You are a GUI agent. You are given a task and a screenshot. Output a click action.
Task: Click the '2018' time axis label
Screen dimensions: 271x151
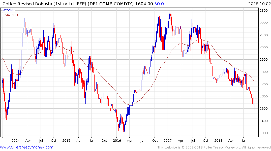point(218,140)
